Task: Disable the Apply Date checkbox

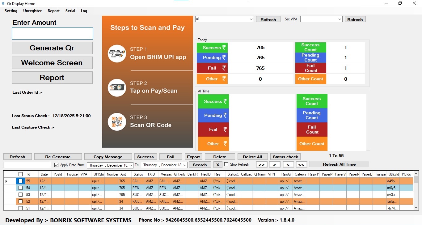Action: click(56, 165)
